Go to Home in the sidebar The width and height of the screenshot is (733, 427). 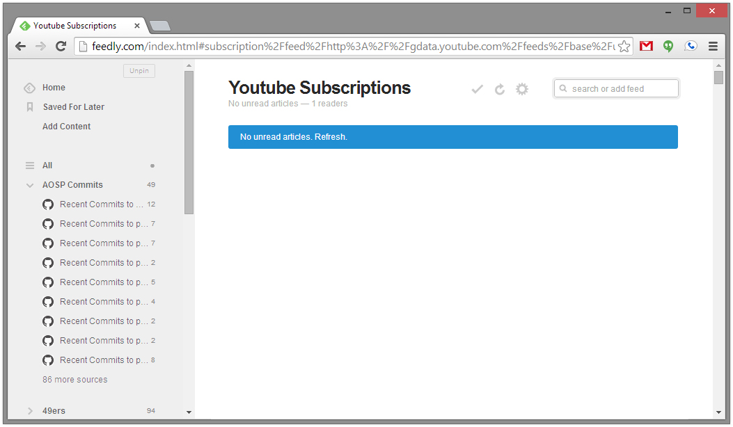tap(54, 88)
